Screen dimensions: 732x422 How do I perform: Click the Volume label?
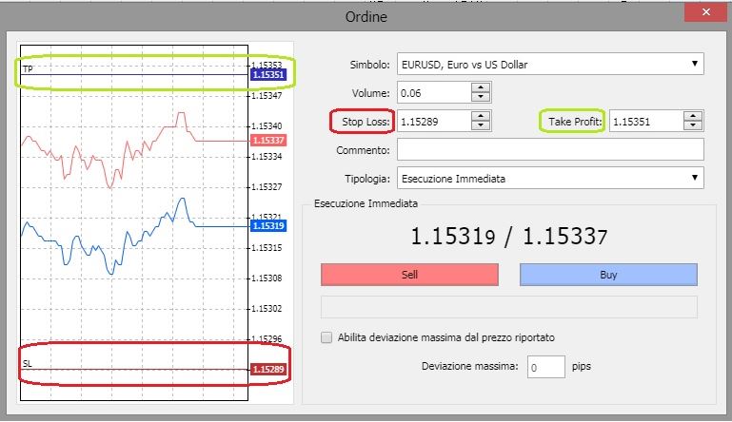(x=370, y=93)
